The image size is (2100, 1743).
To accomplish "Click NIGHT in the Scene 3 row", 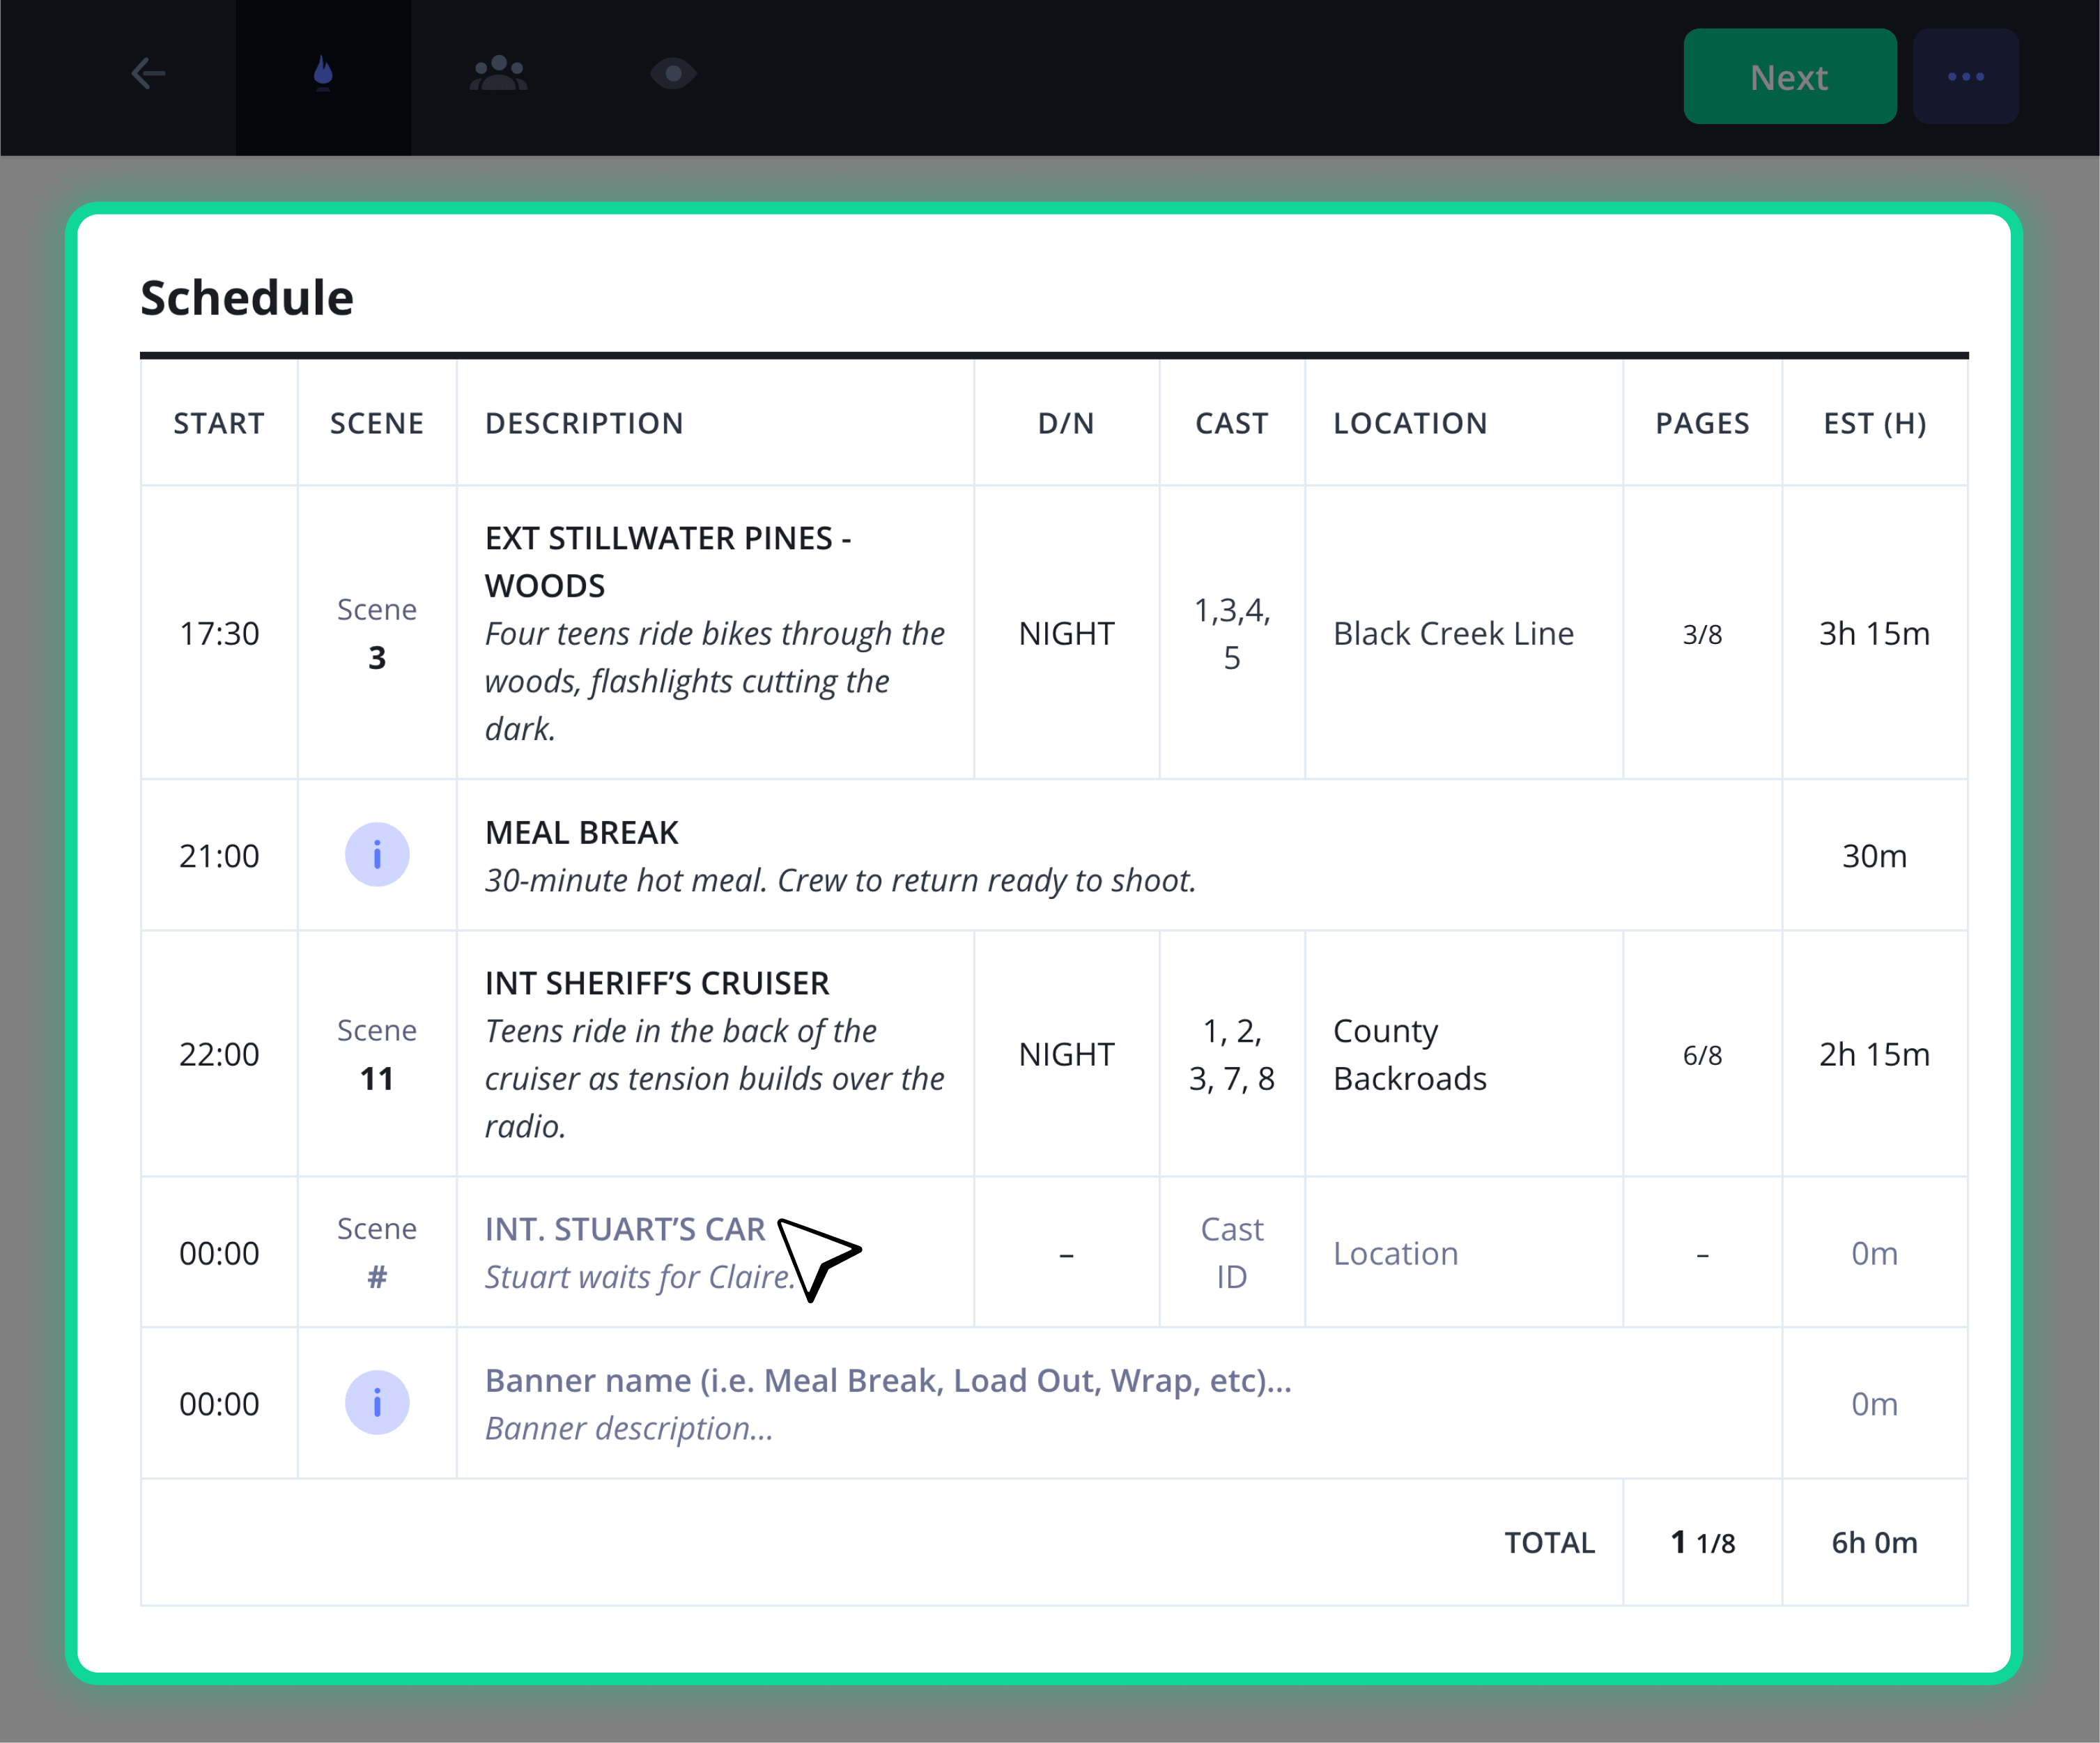I will [x=1066, y=633].
